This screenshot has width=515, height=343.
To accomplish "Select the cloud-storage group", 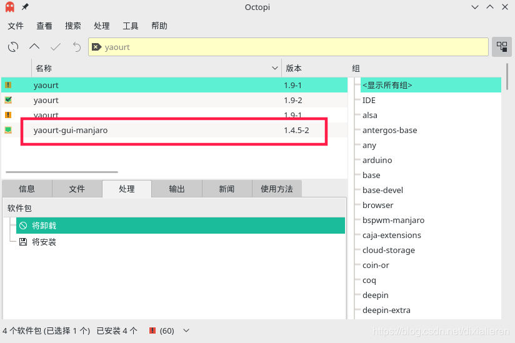I will coord(389,250).
